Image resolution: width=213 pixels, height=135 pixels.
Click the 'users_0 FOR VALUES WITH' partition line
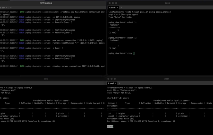pos(28,121)
